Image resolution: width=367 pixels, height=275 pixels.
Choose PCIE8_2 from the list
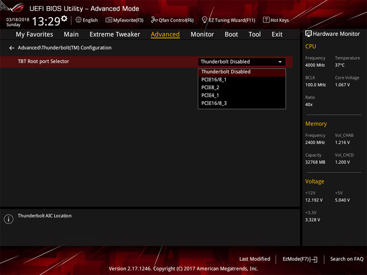[x=242, y=88]
